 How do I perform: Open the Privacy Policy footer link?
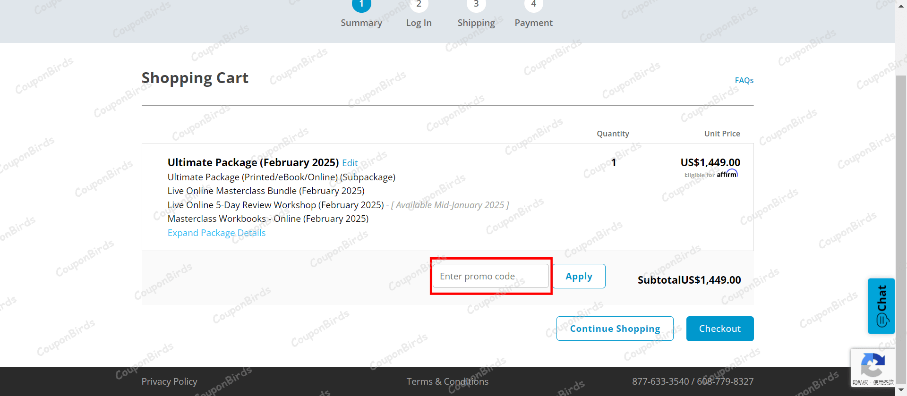click(x=169, y=381)
